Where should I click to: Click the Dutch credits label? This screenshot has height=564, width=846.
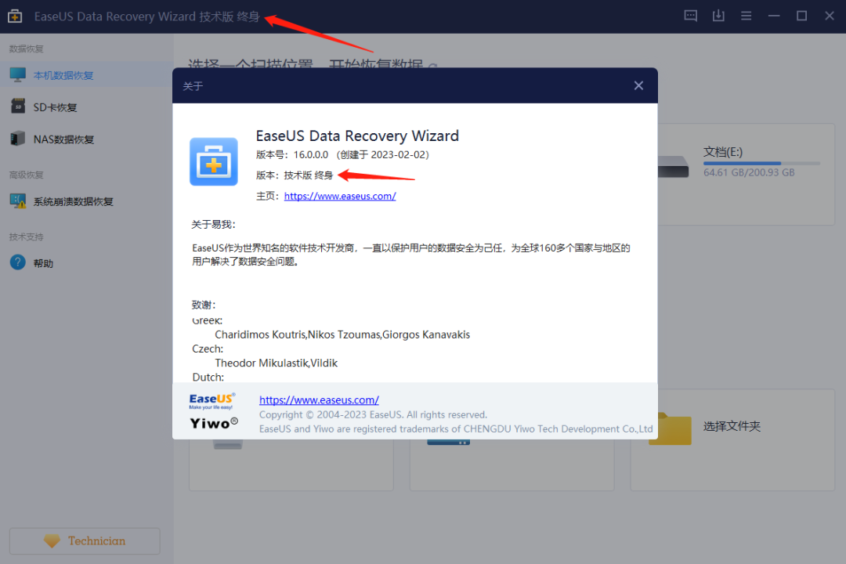208,377
